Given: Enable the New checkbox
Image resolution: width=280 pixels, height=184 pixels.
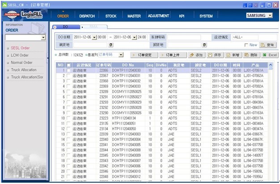Looking at the screenshot, I should [246, 45].
